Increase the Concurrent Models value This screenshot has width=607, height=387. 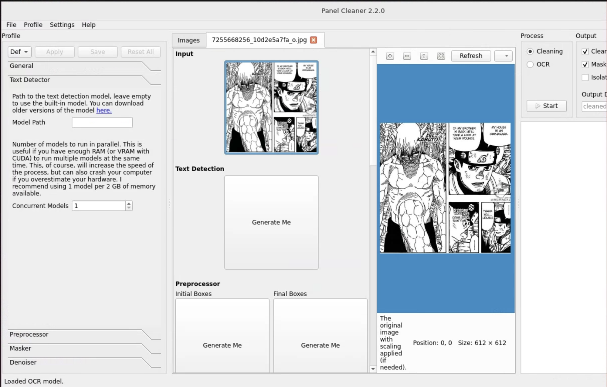coord(129,204)
